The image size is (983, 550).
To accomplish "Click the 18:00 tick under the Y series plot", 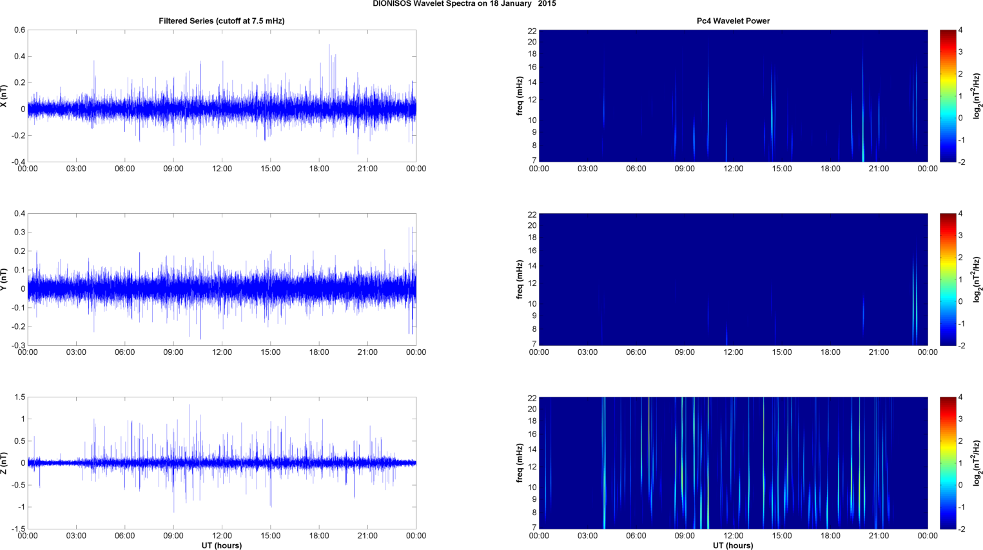I will [x=319, y=352].
